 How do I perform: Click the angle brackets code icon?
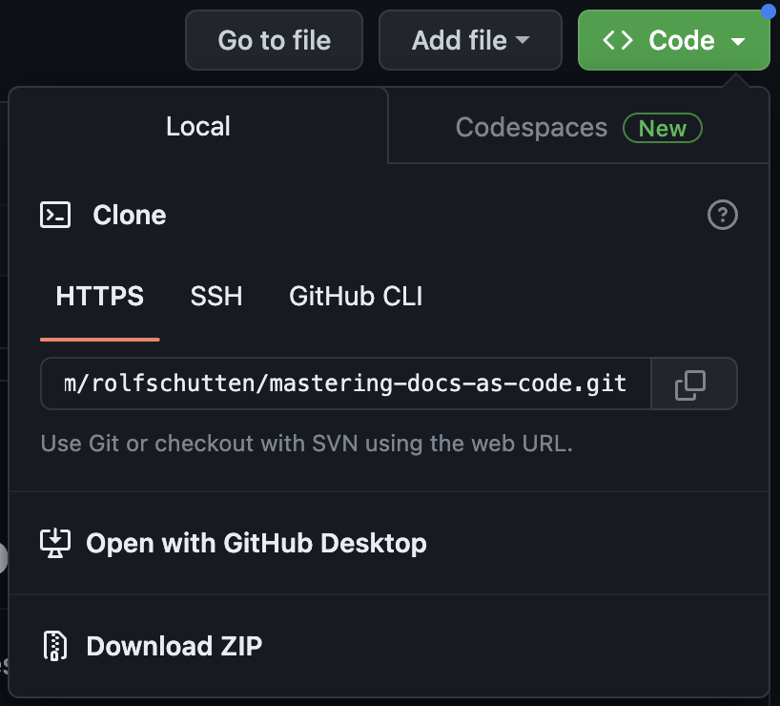tap(618, 40)
